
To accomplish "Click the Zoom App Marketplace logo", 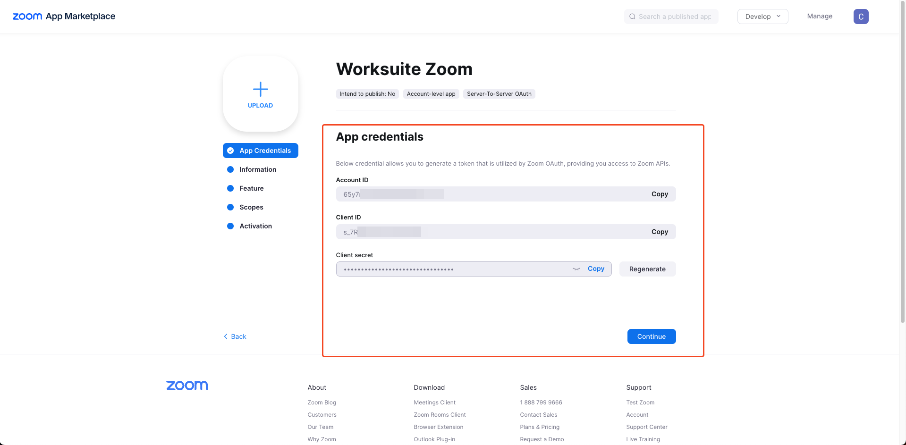I will pyautogui.click(x=64, y=17).
